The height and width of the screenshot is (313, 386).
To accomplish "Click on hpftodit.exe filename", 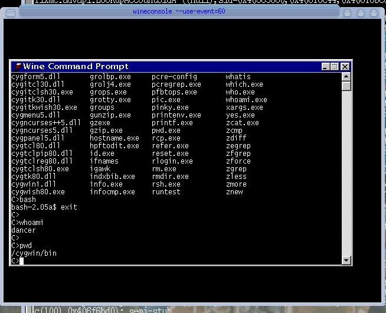I will [115, 145].
